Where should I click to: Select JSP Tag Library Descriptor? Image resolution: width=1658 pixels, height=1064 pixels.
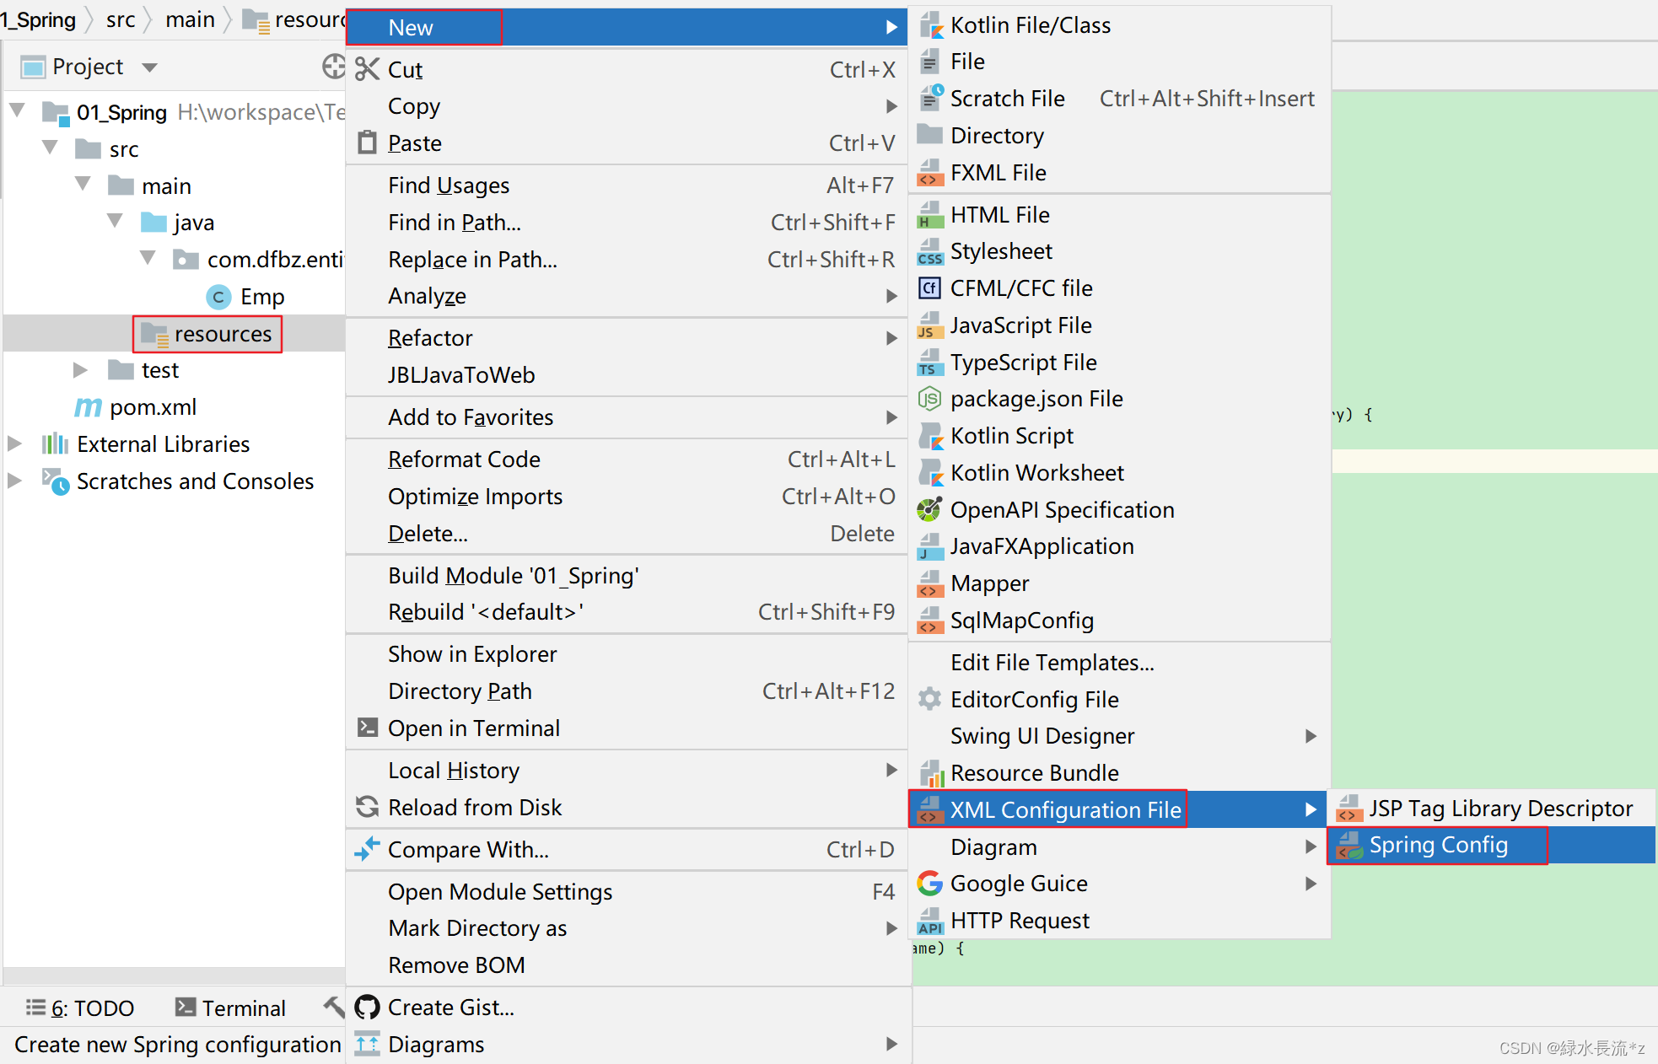click(1491, 809)
